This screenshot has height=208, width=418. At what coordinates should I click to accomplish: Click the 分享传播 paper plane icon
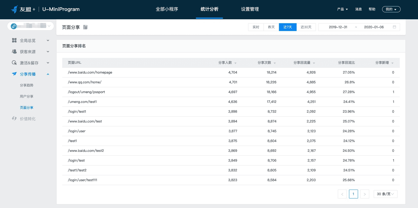point(14,74)
